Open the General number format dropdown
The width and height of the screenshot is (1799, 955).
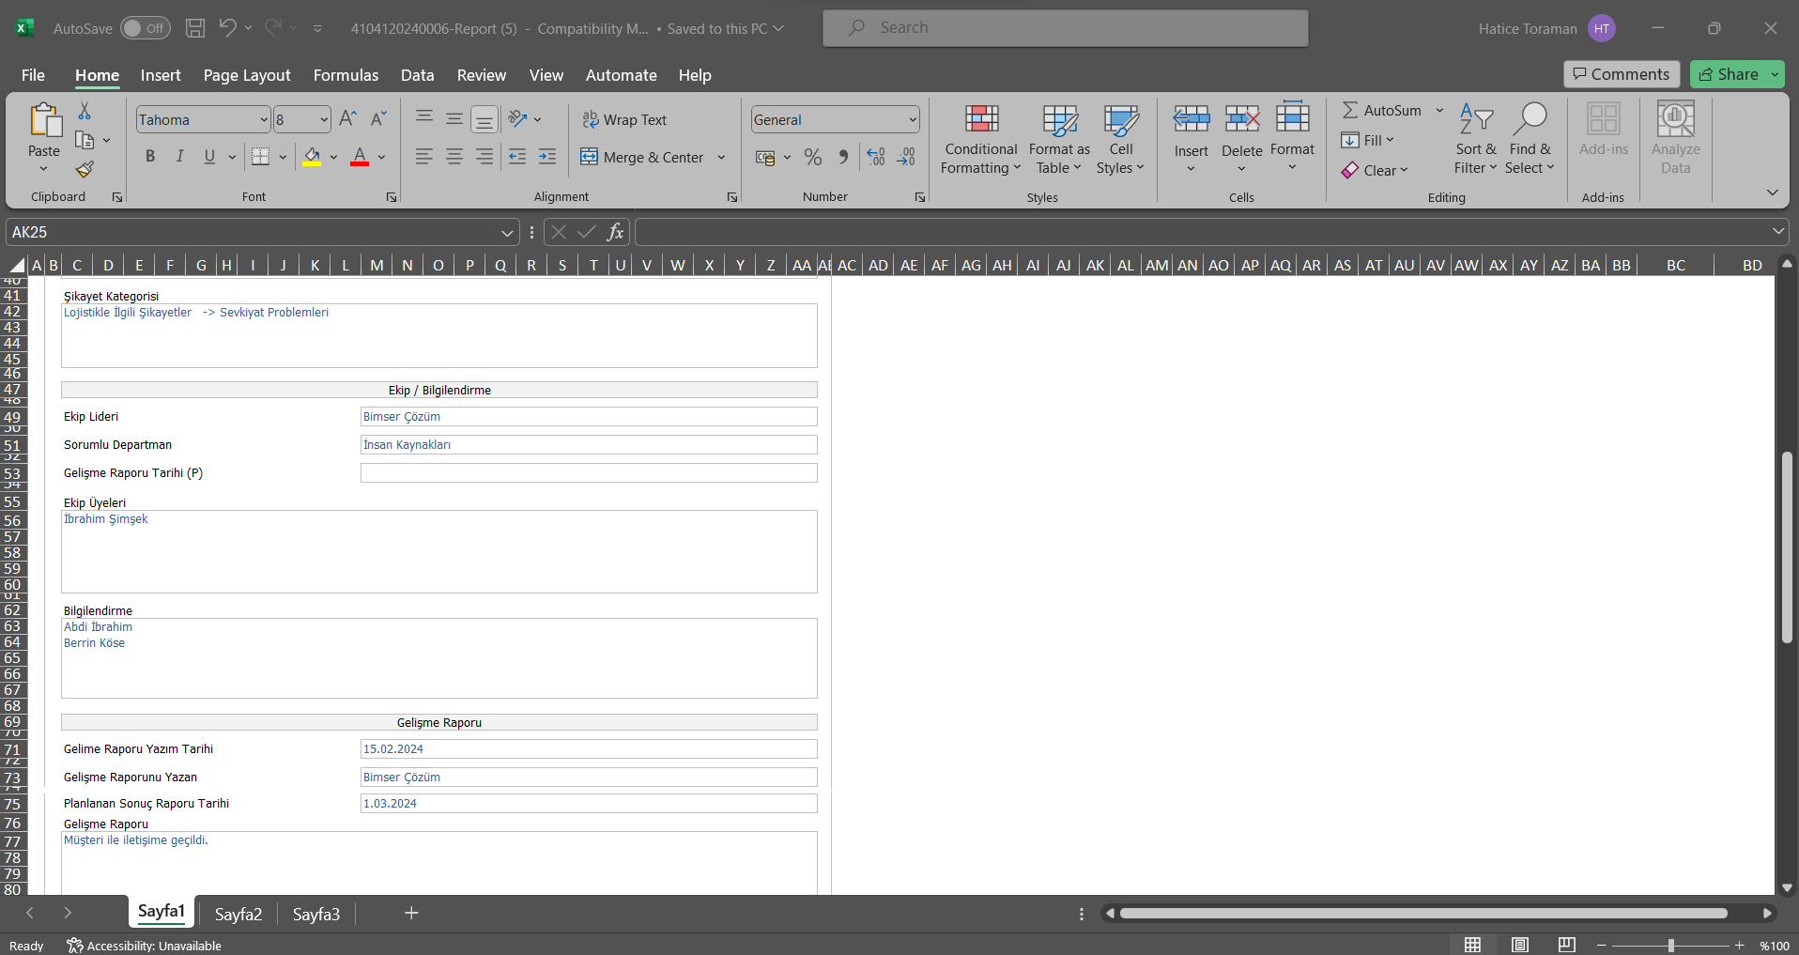(x=913, y=119)
